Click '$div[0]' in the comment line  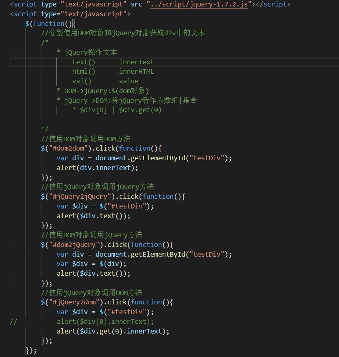93,110
